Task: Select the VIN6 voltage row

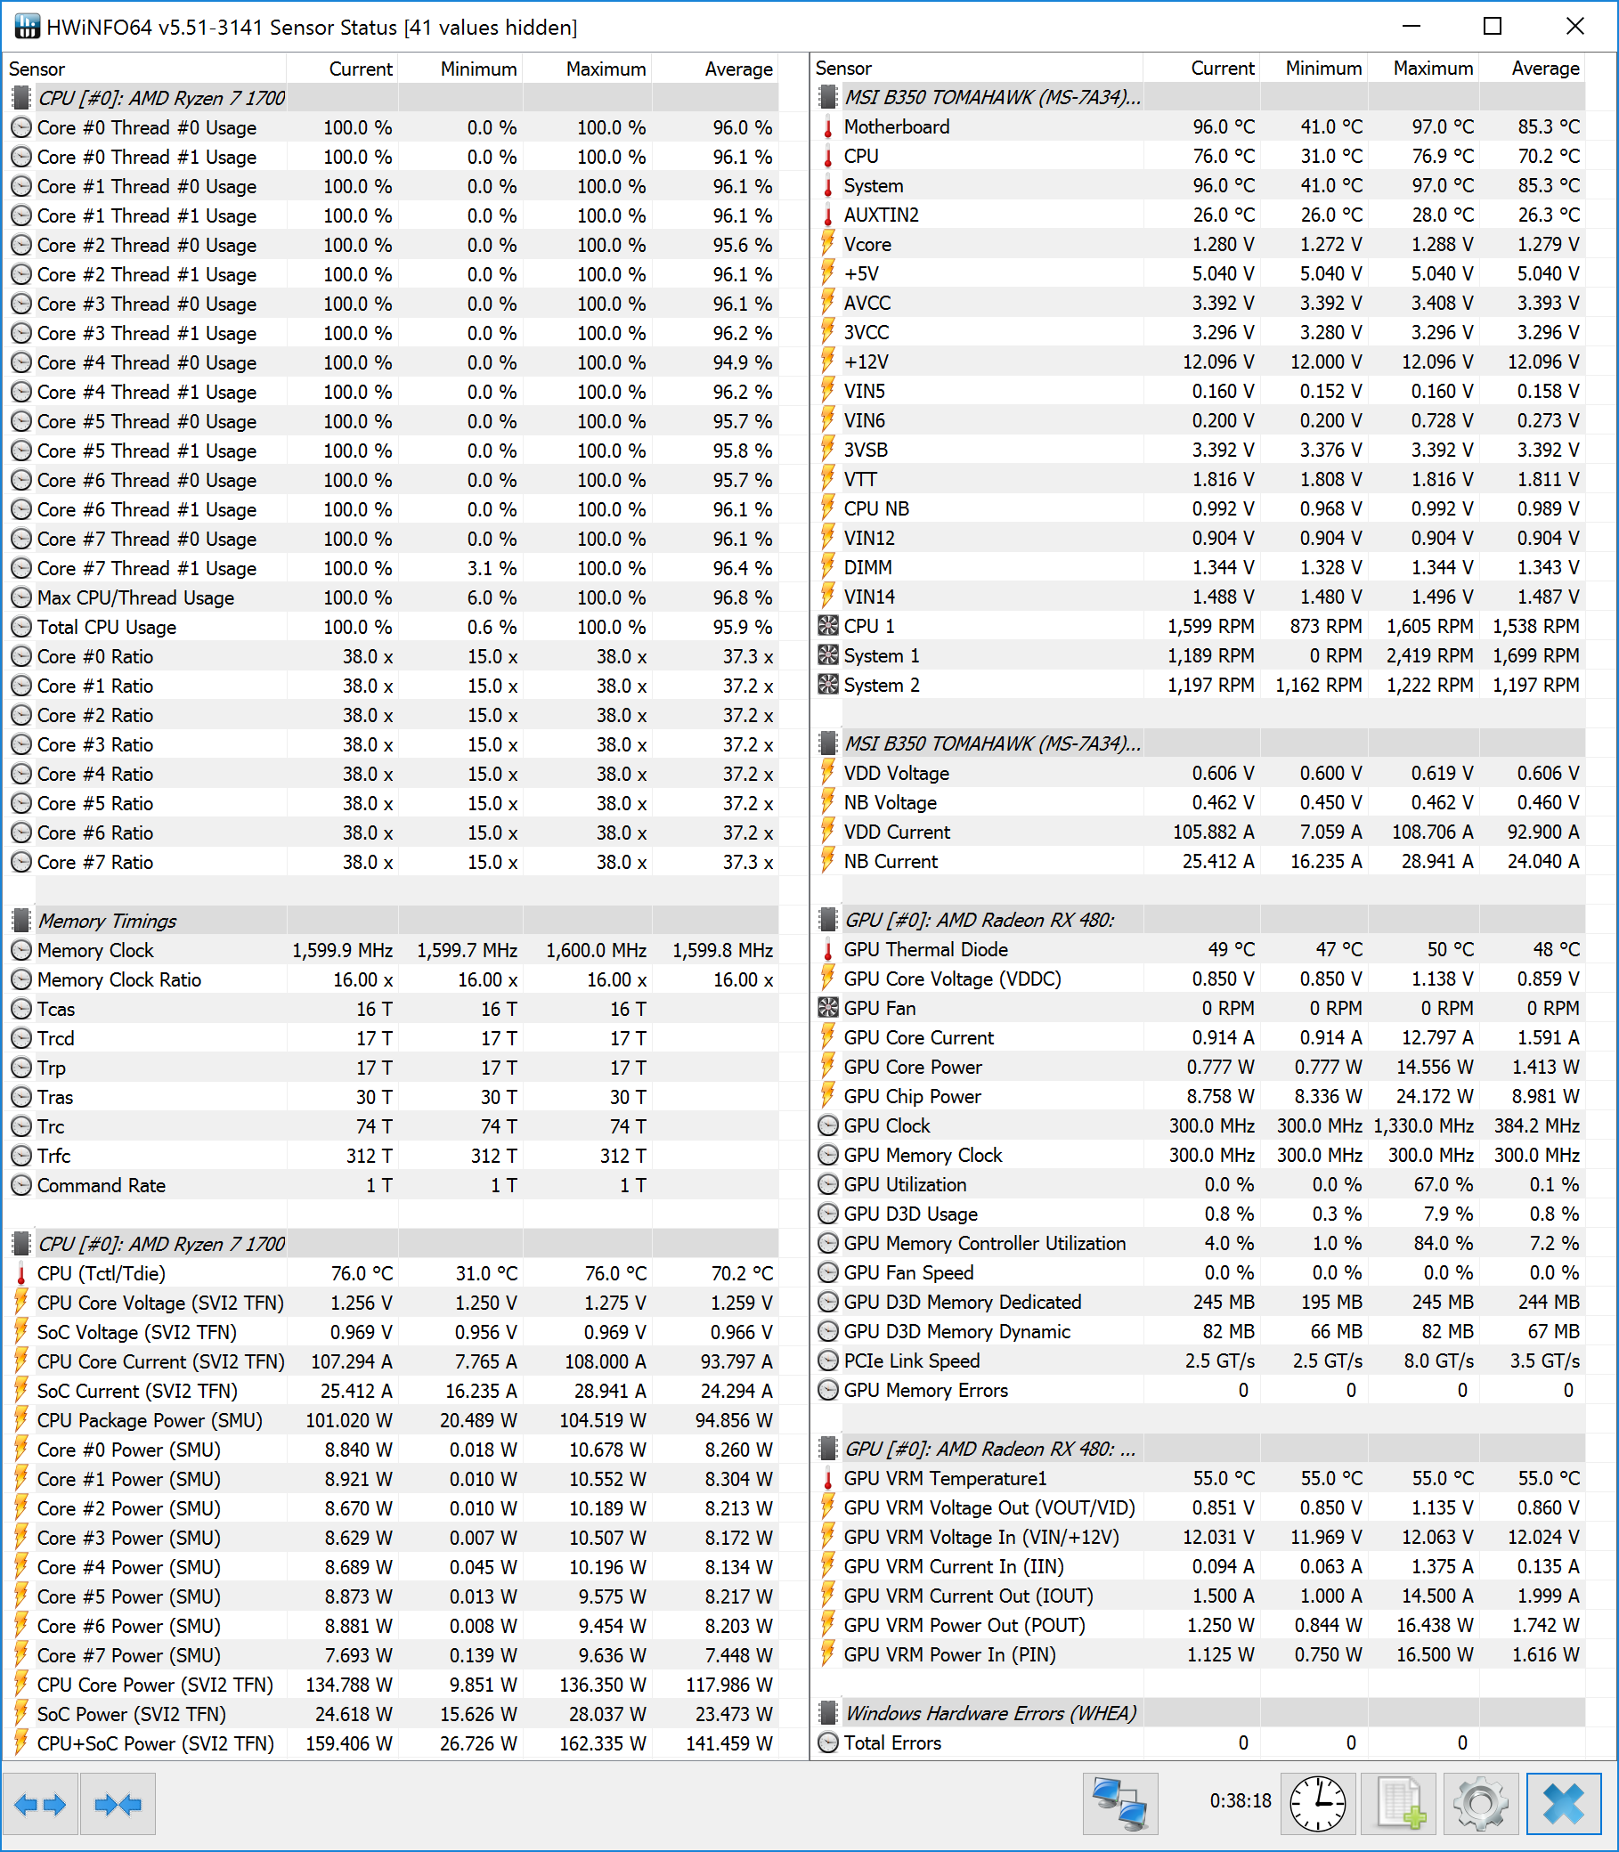Action: point(1200,420)
